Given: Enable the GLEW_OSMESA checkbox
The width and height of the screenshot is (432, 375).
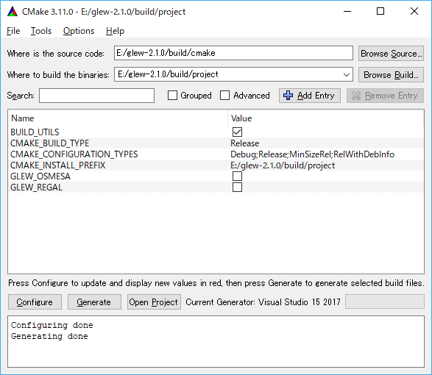Looking at the screenshot, I should (237, 176).
